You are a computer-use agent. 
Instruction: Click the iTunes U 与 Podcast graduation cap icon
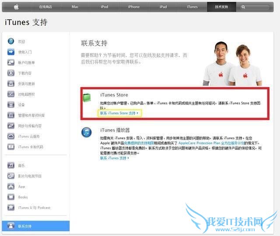click(x=11, y=208)
